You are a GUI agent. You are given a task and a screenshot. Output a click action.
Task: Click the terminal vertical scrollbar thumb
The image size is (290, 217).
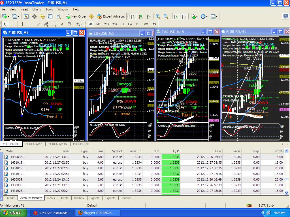pyautogui.click(x=287, y=179)
